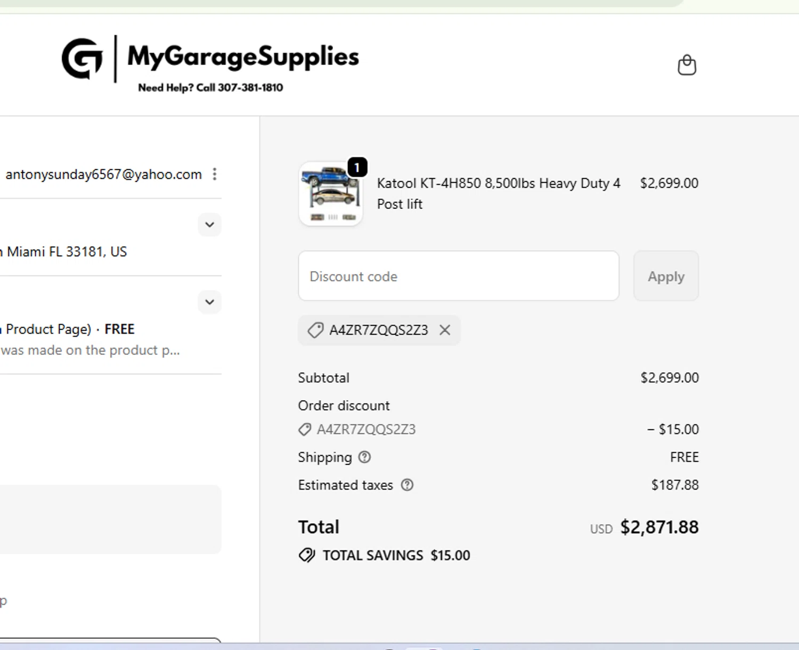Select the Katool KT-4H850 product name text

(x=499, y=193)
